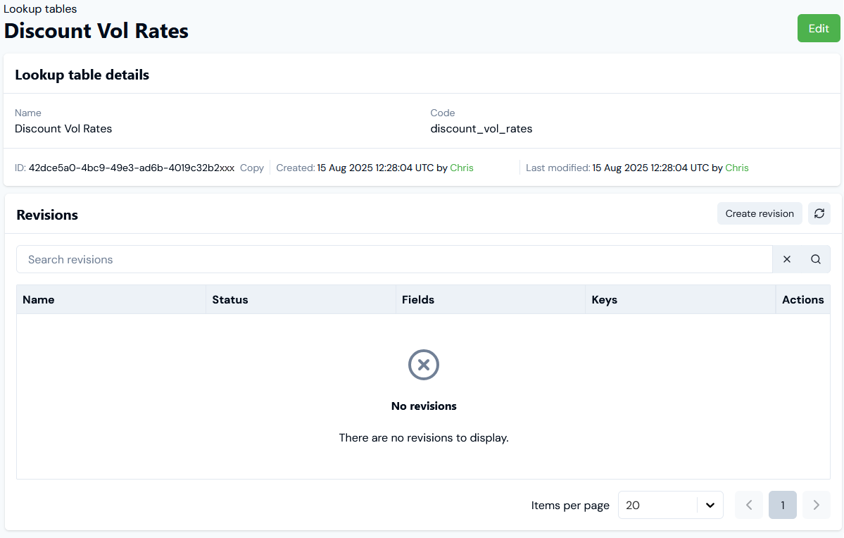Click the Name column header
844x538 pixels.
click(111, 299)
